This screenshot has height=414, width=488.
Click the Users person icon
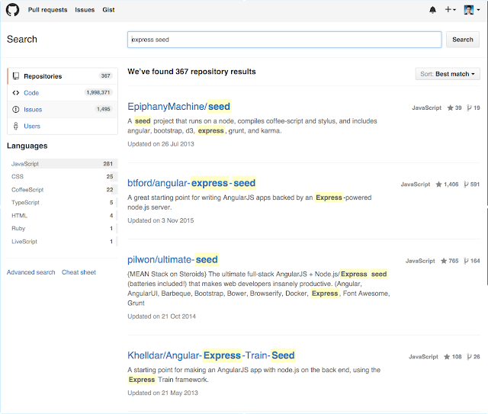click(x=16, y=126)
